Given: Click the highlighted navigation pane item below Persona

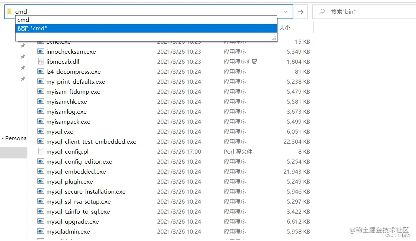Looking at the screenshot, I should [x=13, y=153].
